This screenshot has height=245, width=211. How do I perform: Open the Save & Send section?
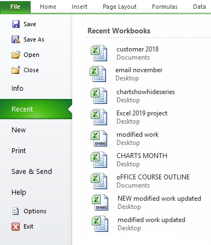tap(32, 172)
